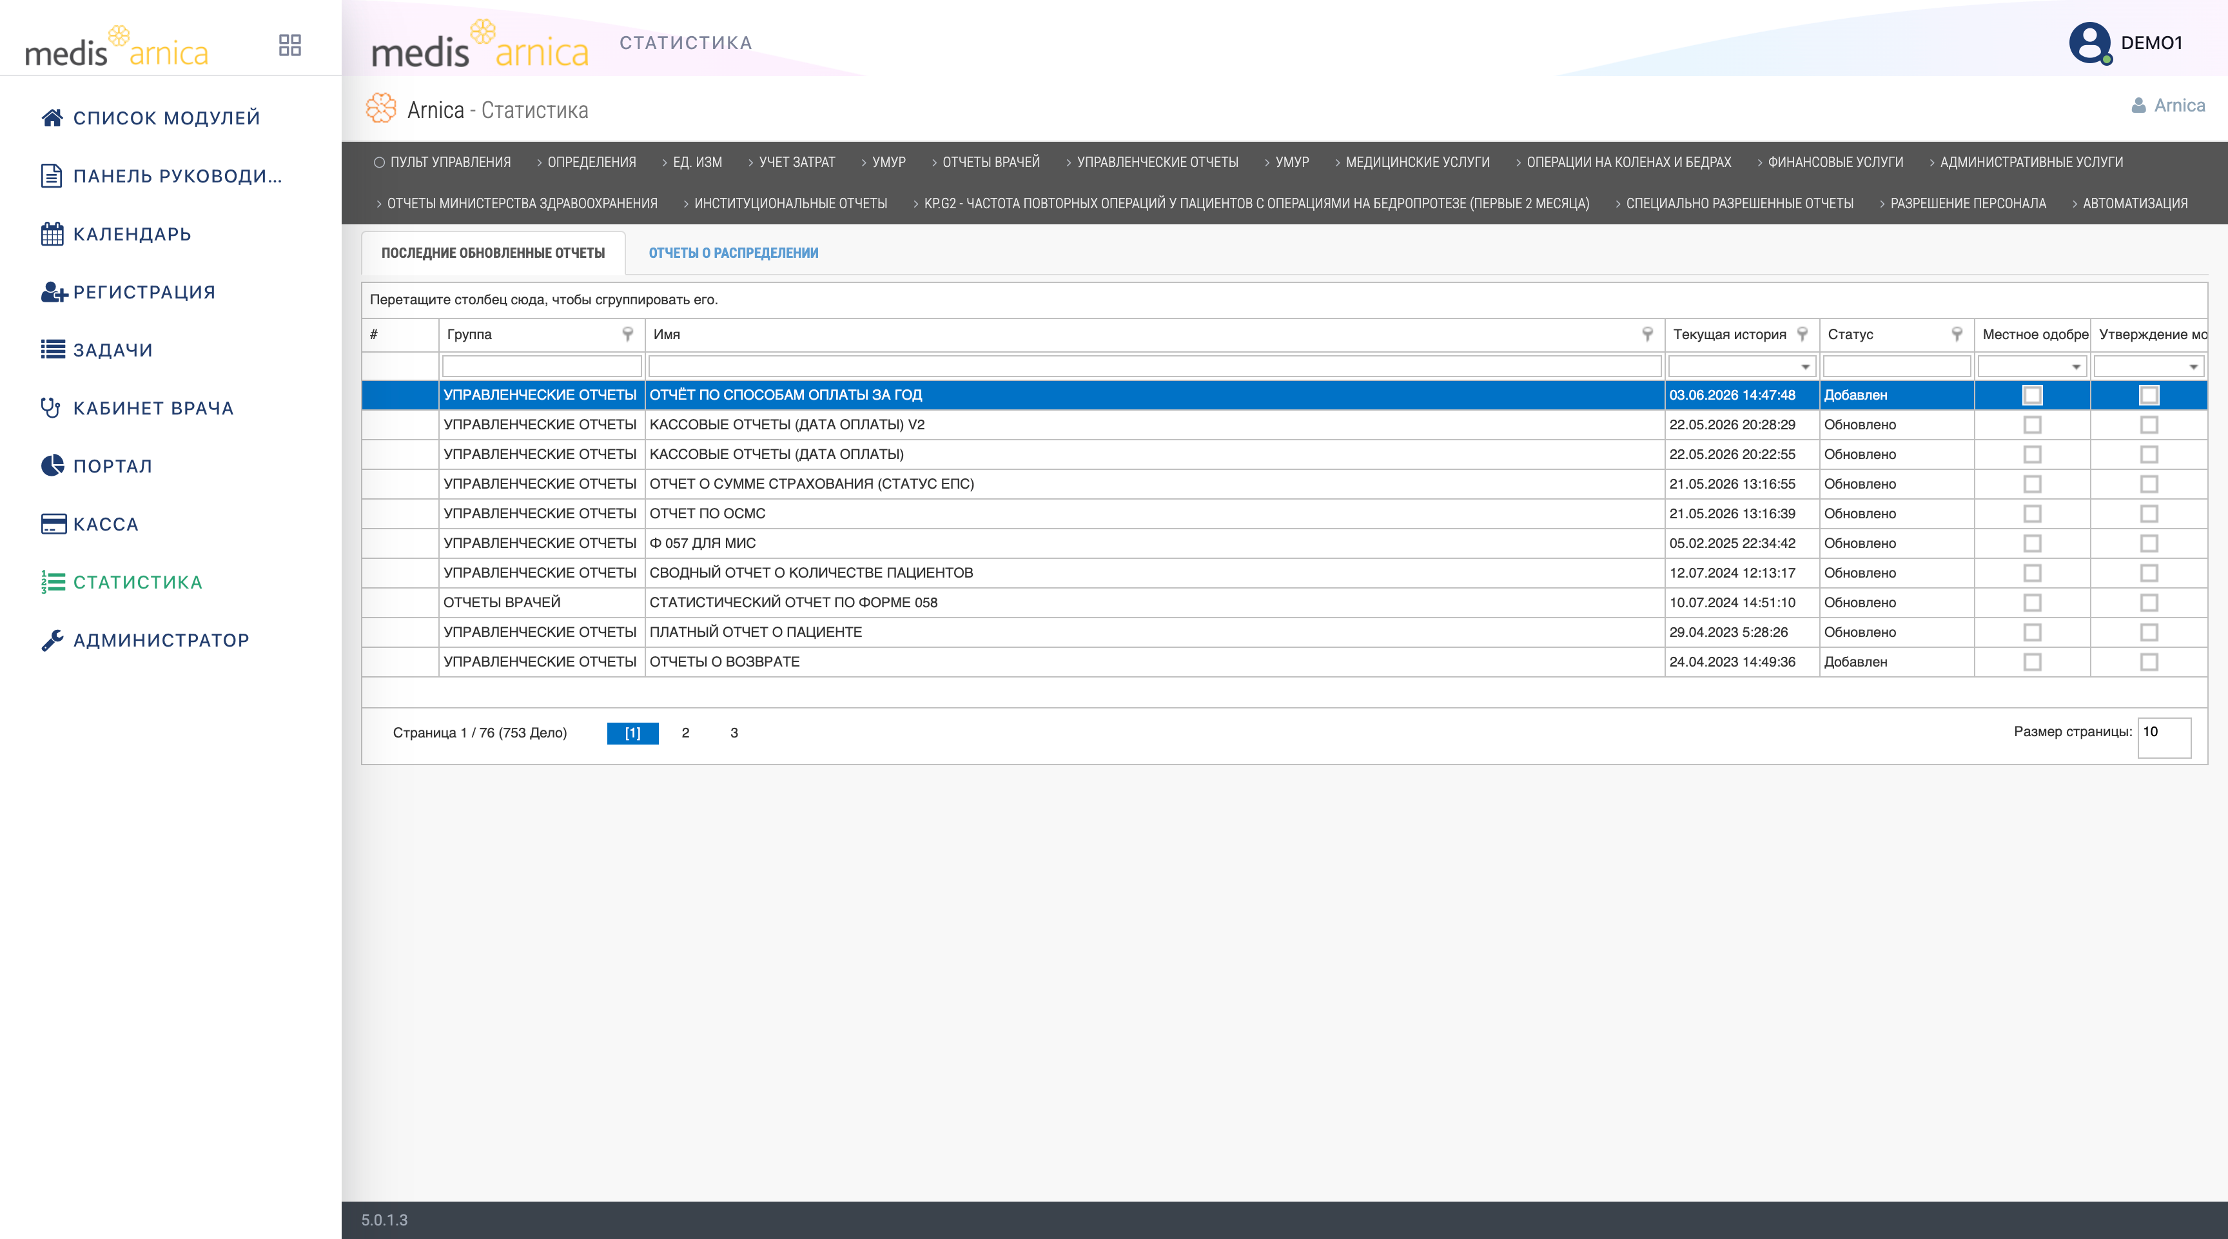Select the Касса card icon

click(53, 523)
